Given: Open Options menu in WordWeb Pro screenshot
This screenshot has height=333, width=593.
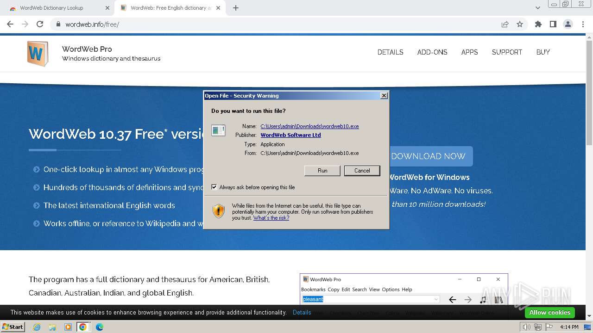Looking at the screenshot, I should (x=391, y=290).
